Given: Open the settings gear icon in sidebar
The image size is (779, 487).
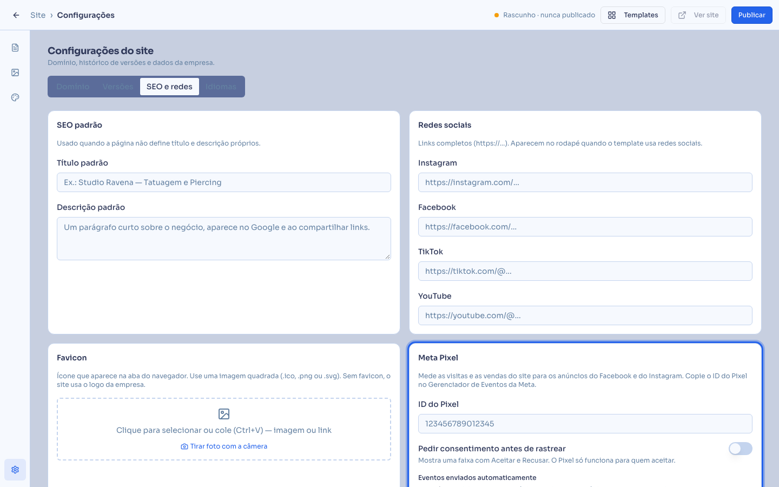Looking at the screenshot, I should pyautogui.click(x=15, y=470).
